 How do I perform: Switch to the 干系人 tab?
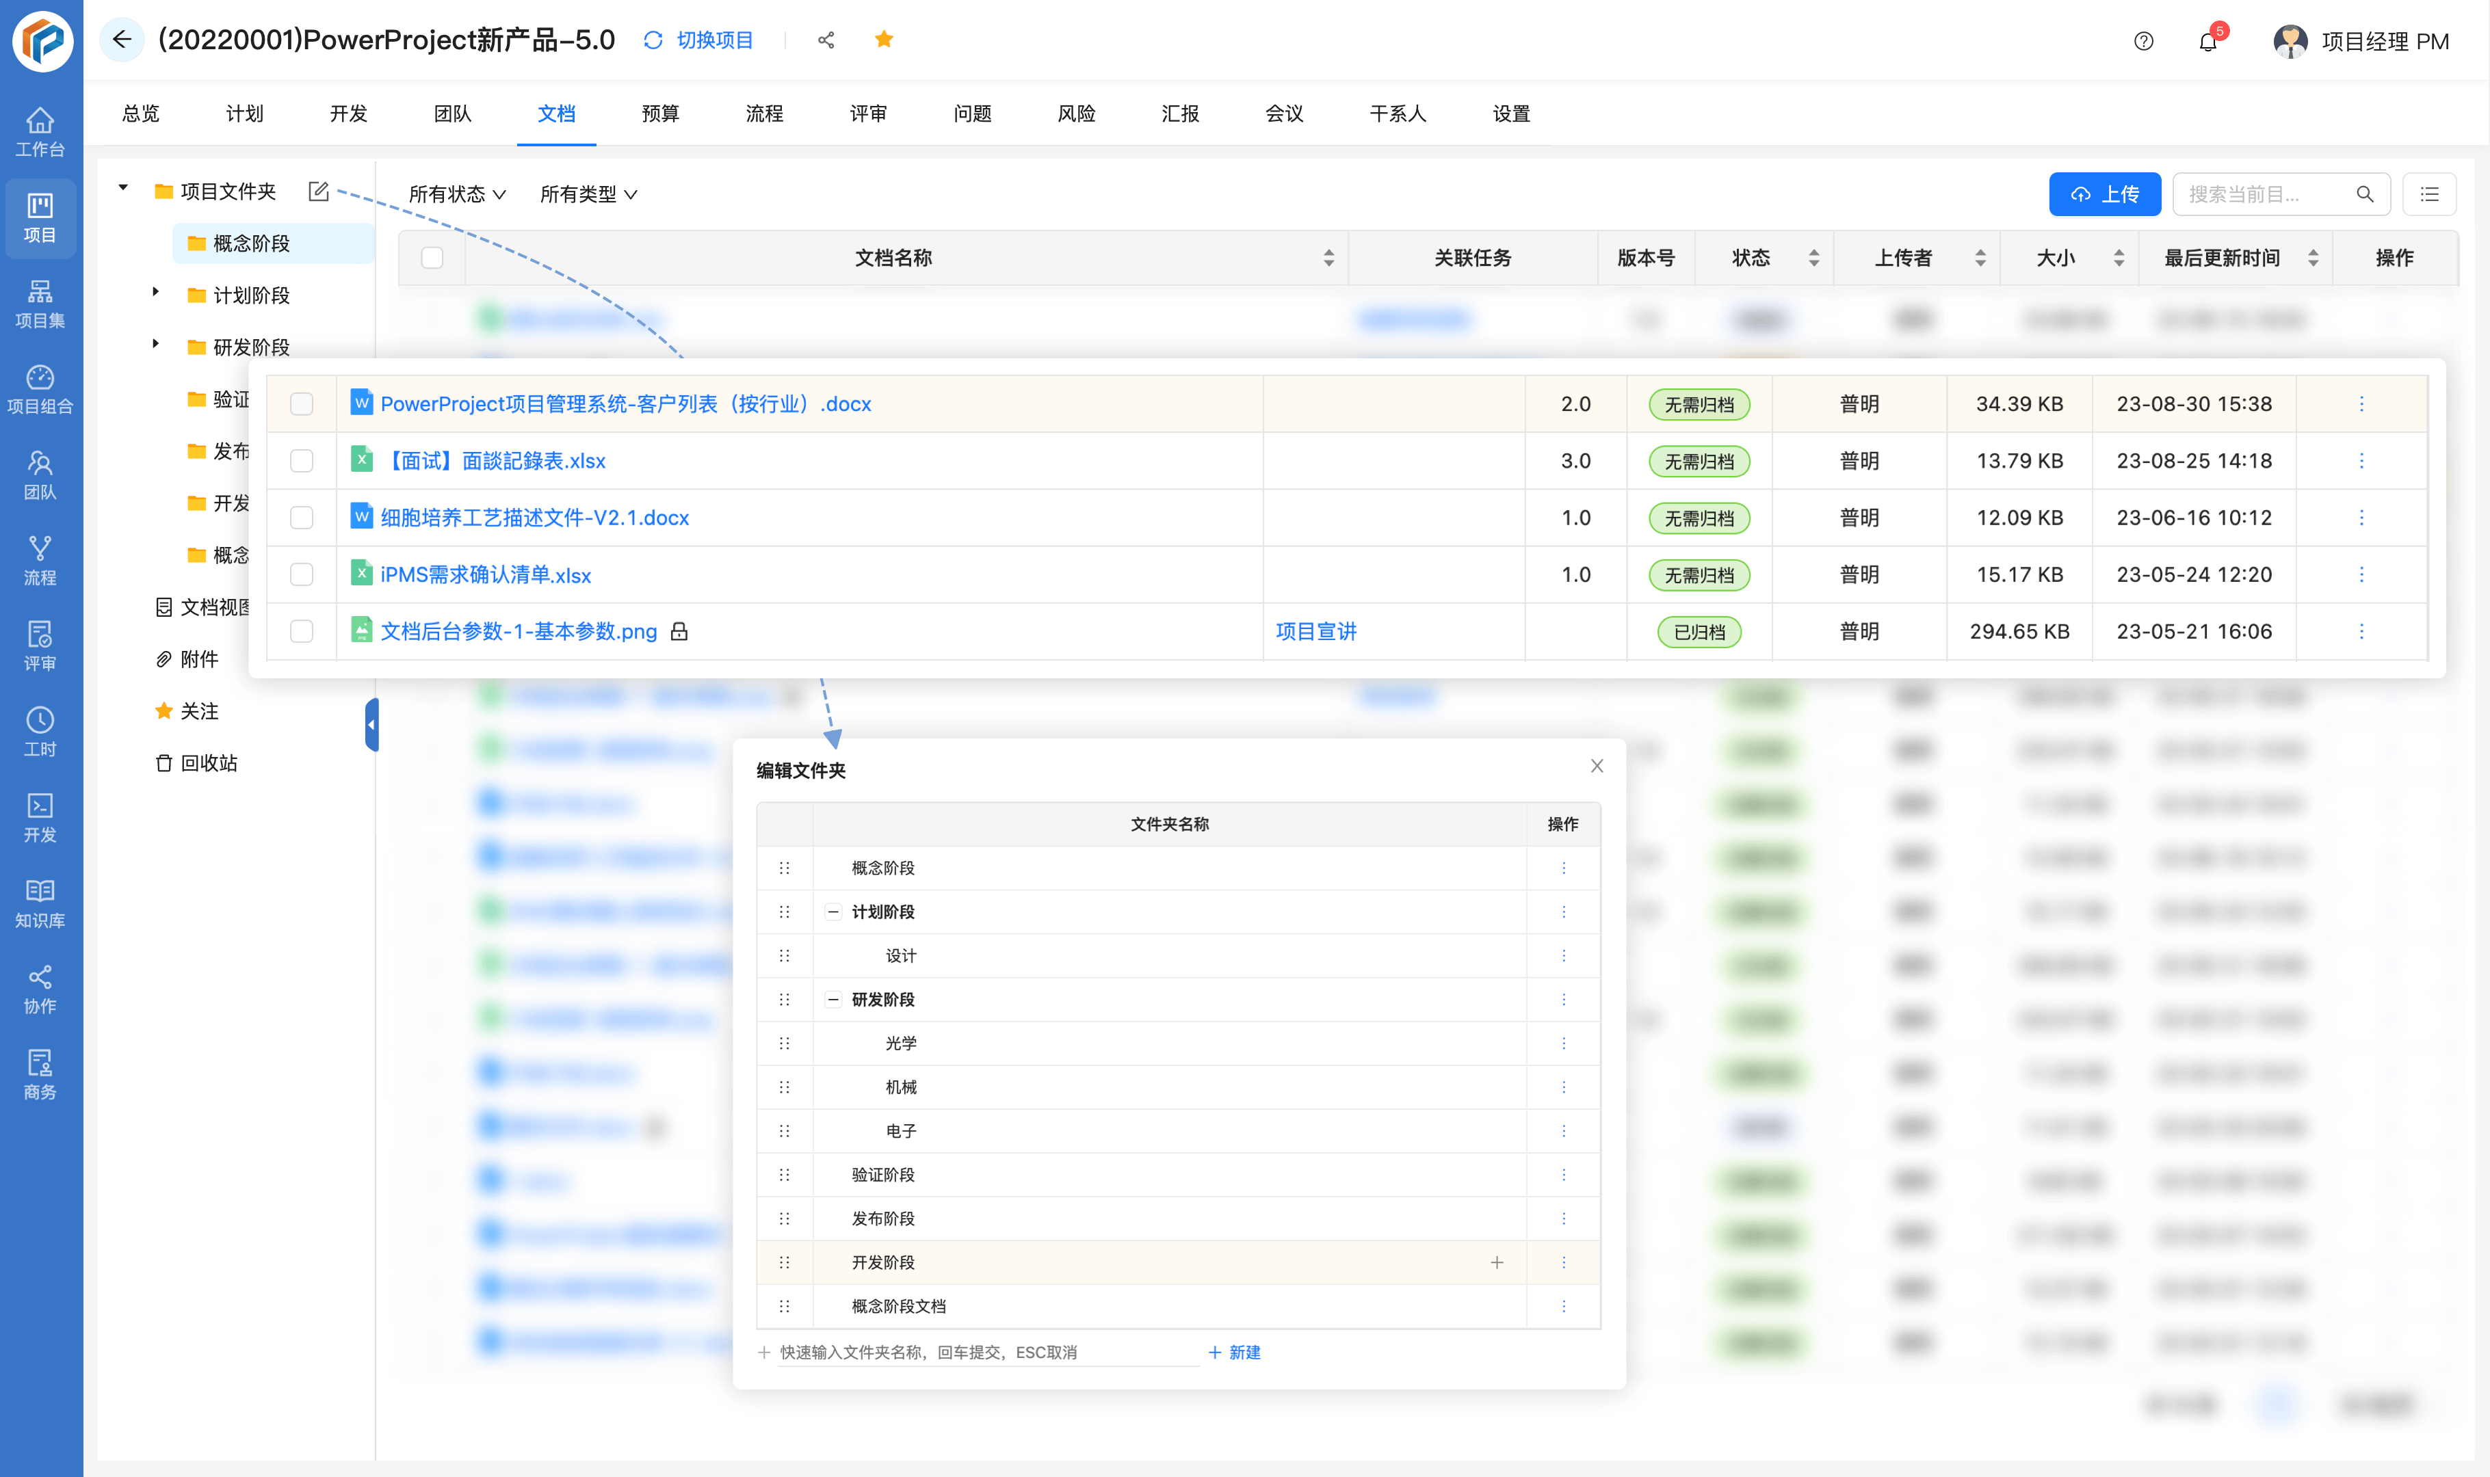pyautogui.click(x=1397, y=114)
